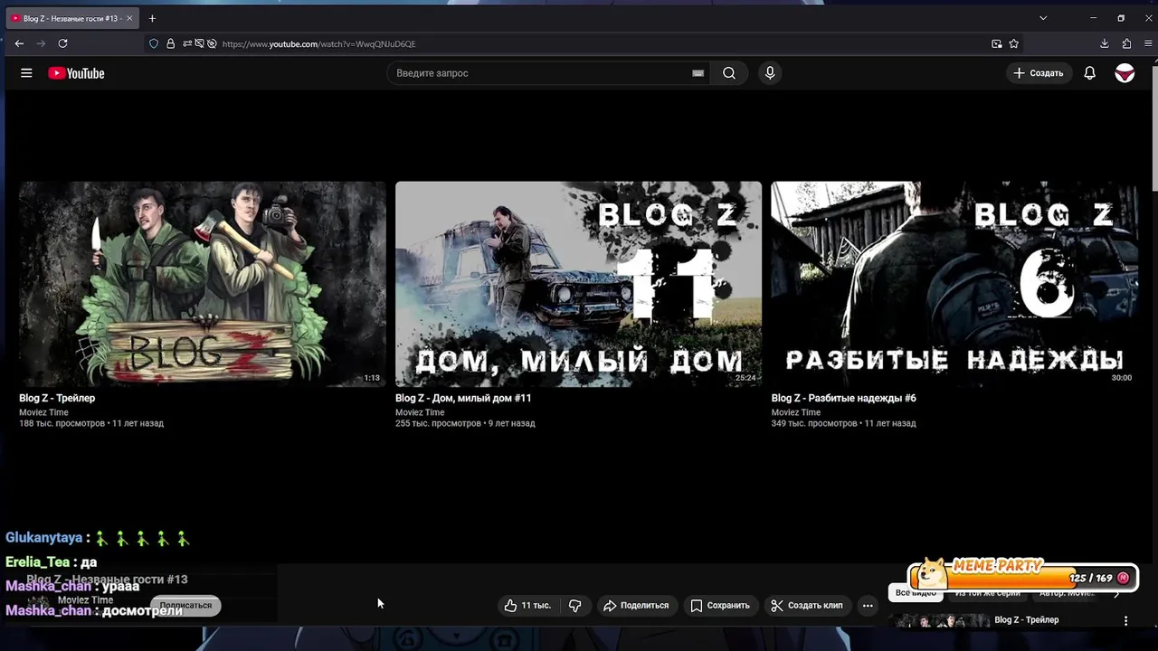Select the Blog Z - Незваные гости tab
This screenshot has width=1158, height=651.
71,18
